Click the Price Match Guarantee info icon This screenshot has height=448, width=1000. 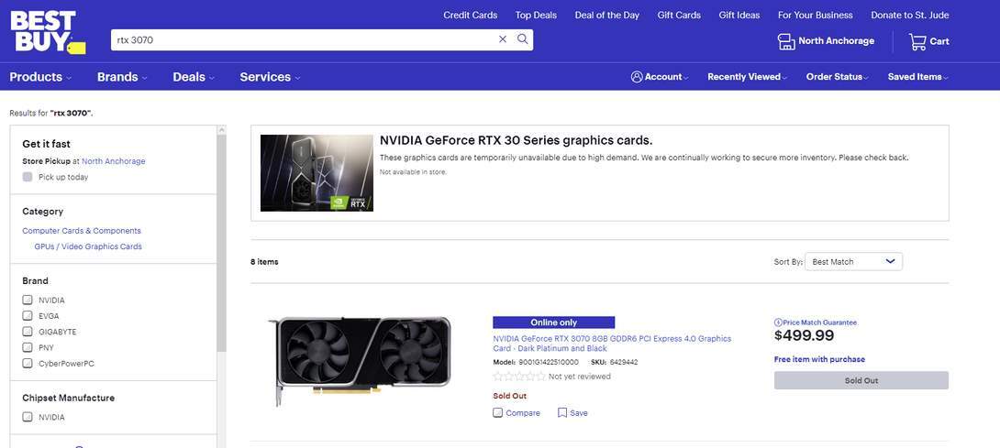point(778,322)
